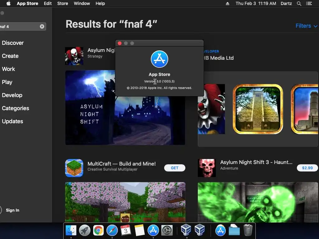Open the green skull screenshot preview
The width and height of the screenshot is (319, 239).
pyautogui.click(x=258, y=202)
